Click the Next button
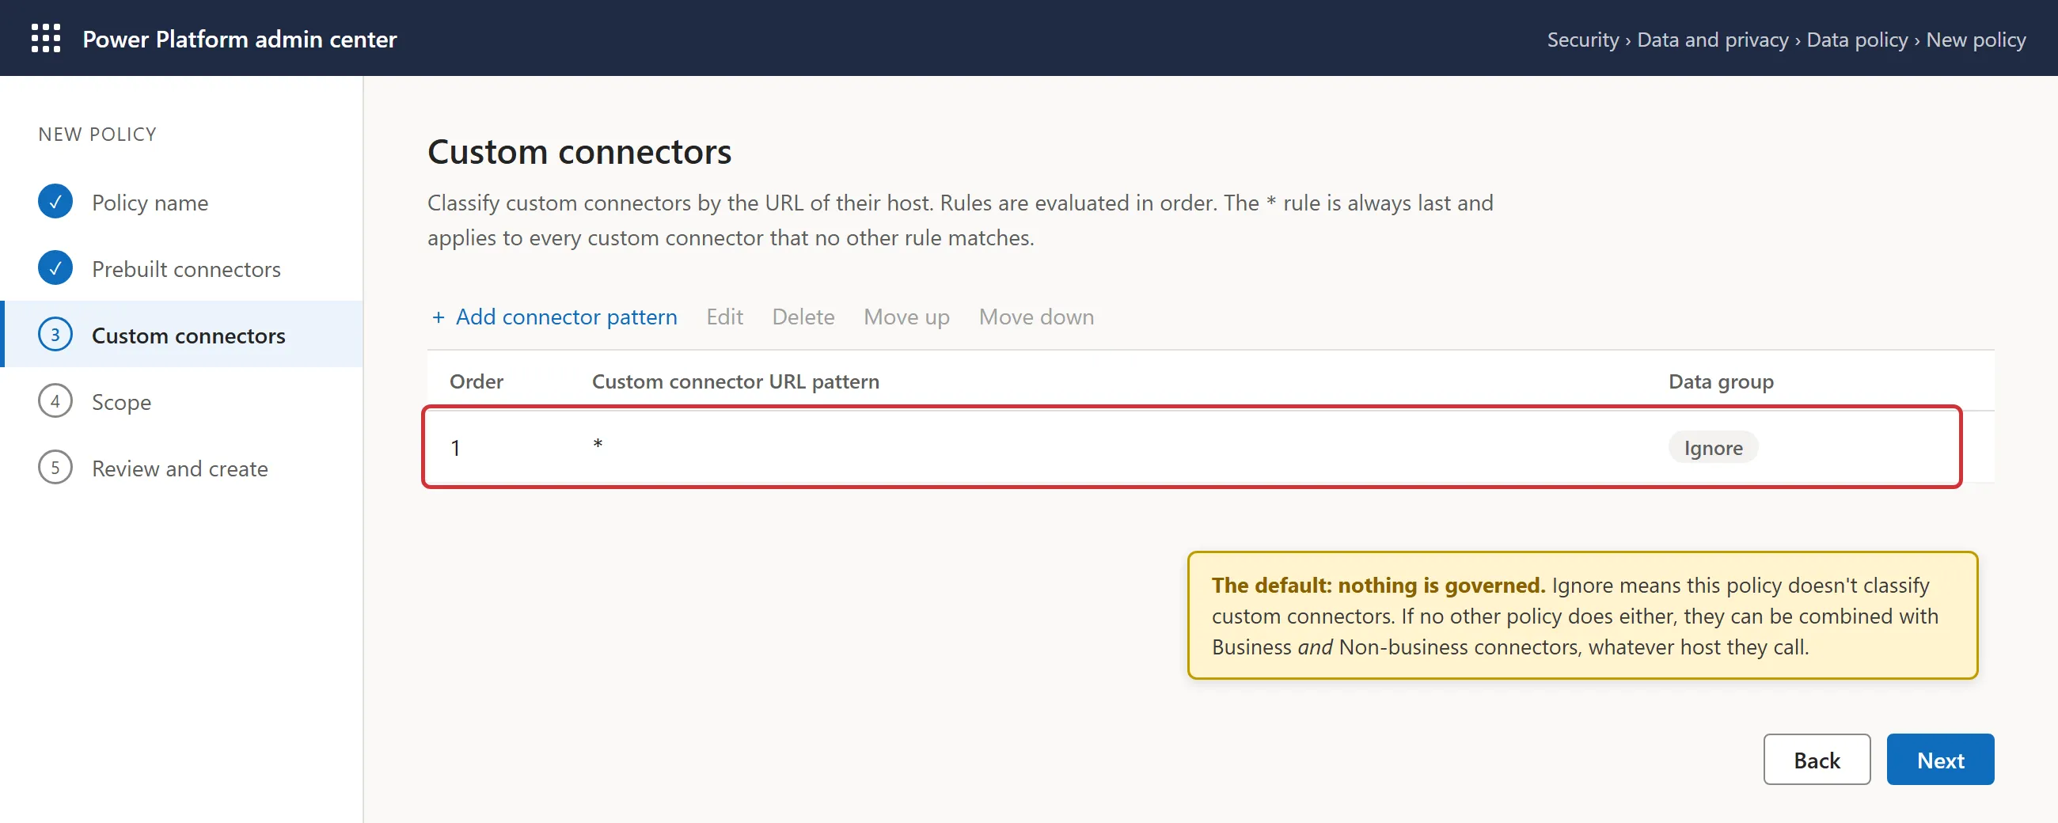 tap(1940, 759)
